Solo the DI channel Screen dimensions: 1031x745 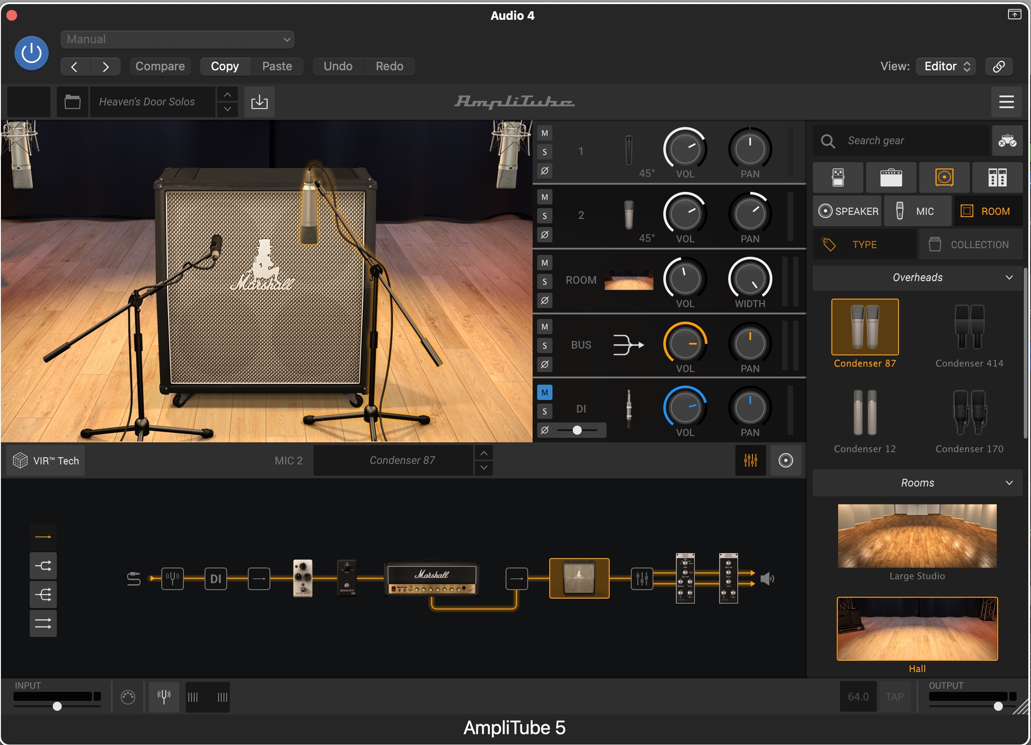click(x=545, y=412)
